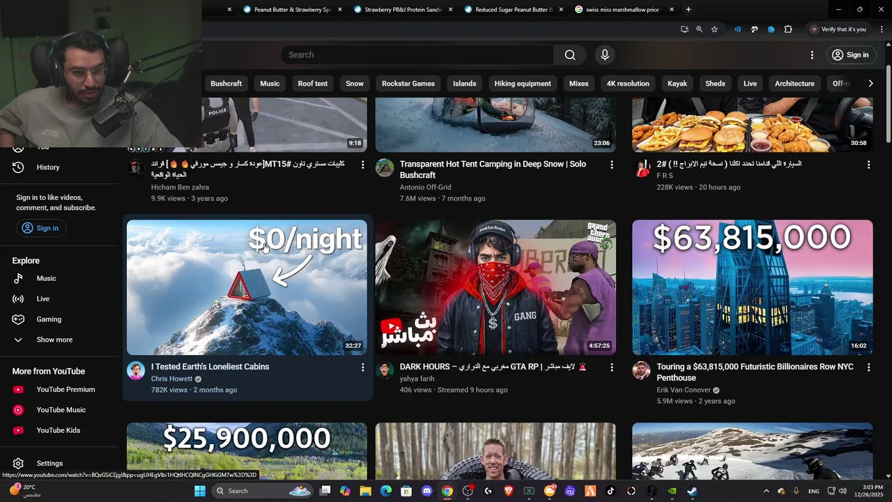The width and height of the screenshot is (892, 502).
Task: Open the DARK HOURS GTA RP thumbnail
Action: pos(495,287)
